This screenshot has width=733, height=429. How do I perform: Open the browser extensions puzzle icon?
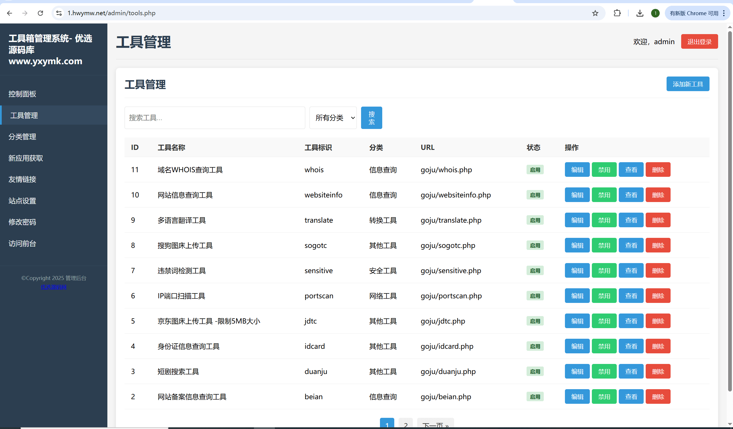pyautogui.click(x=617, y=13)
